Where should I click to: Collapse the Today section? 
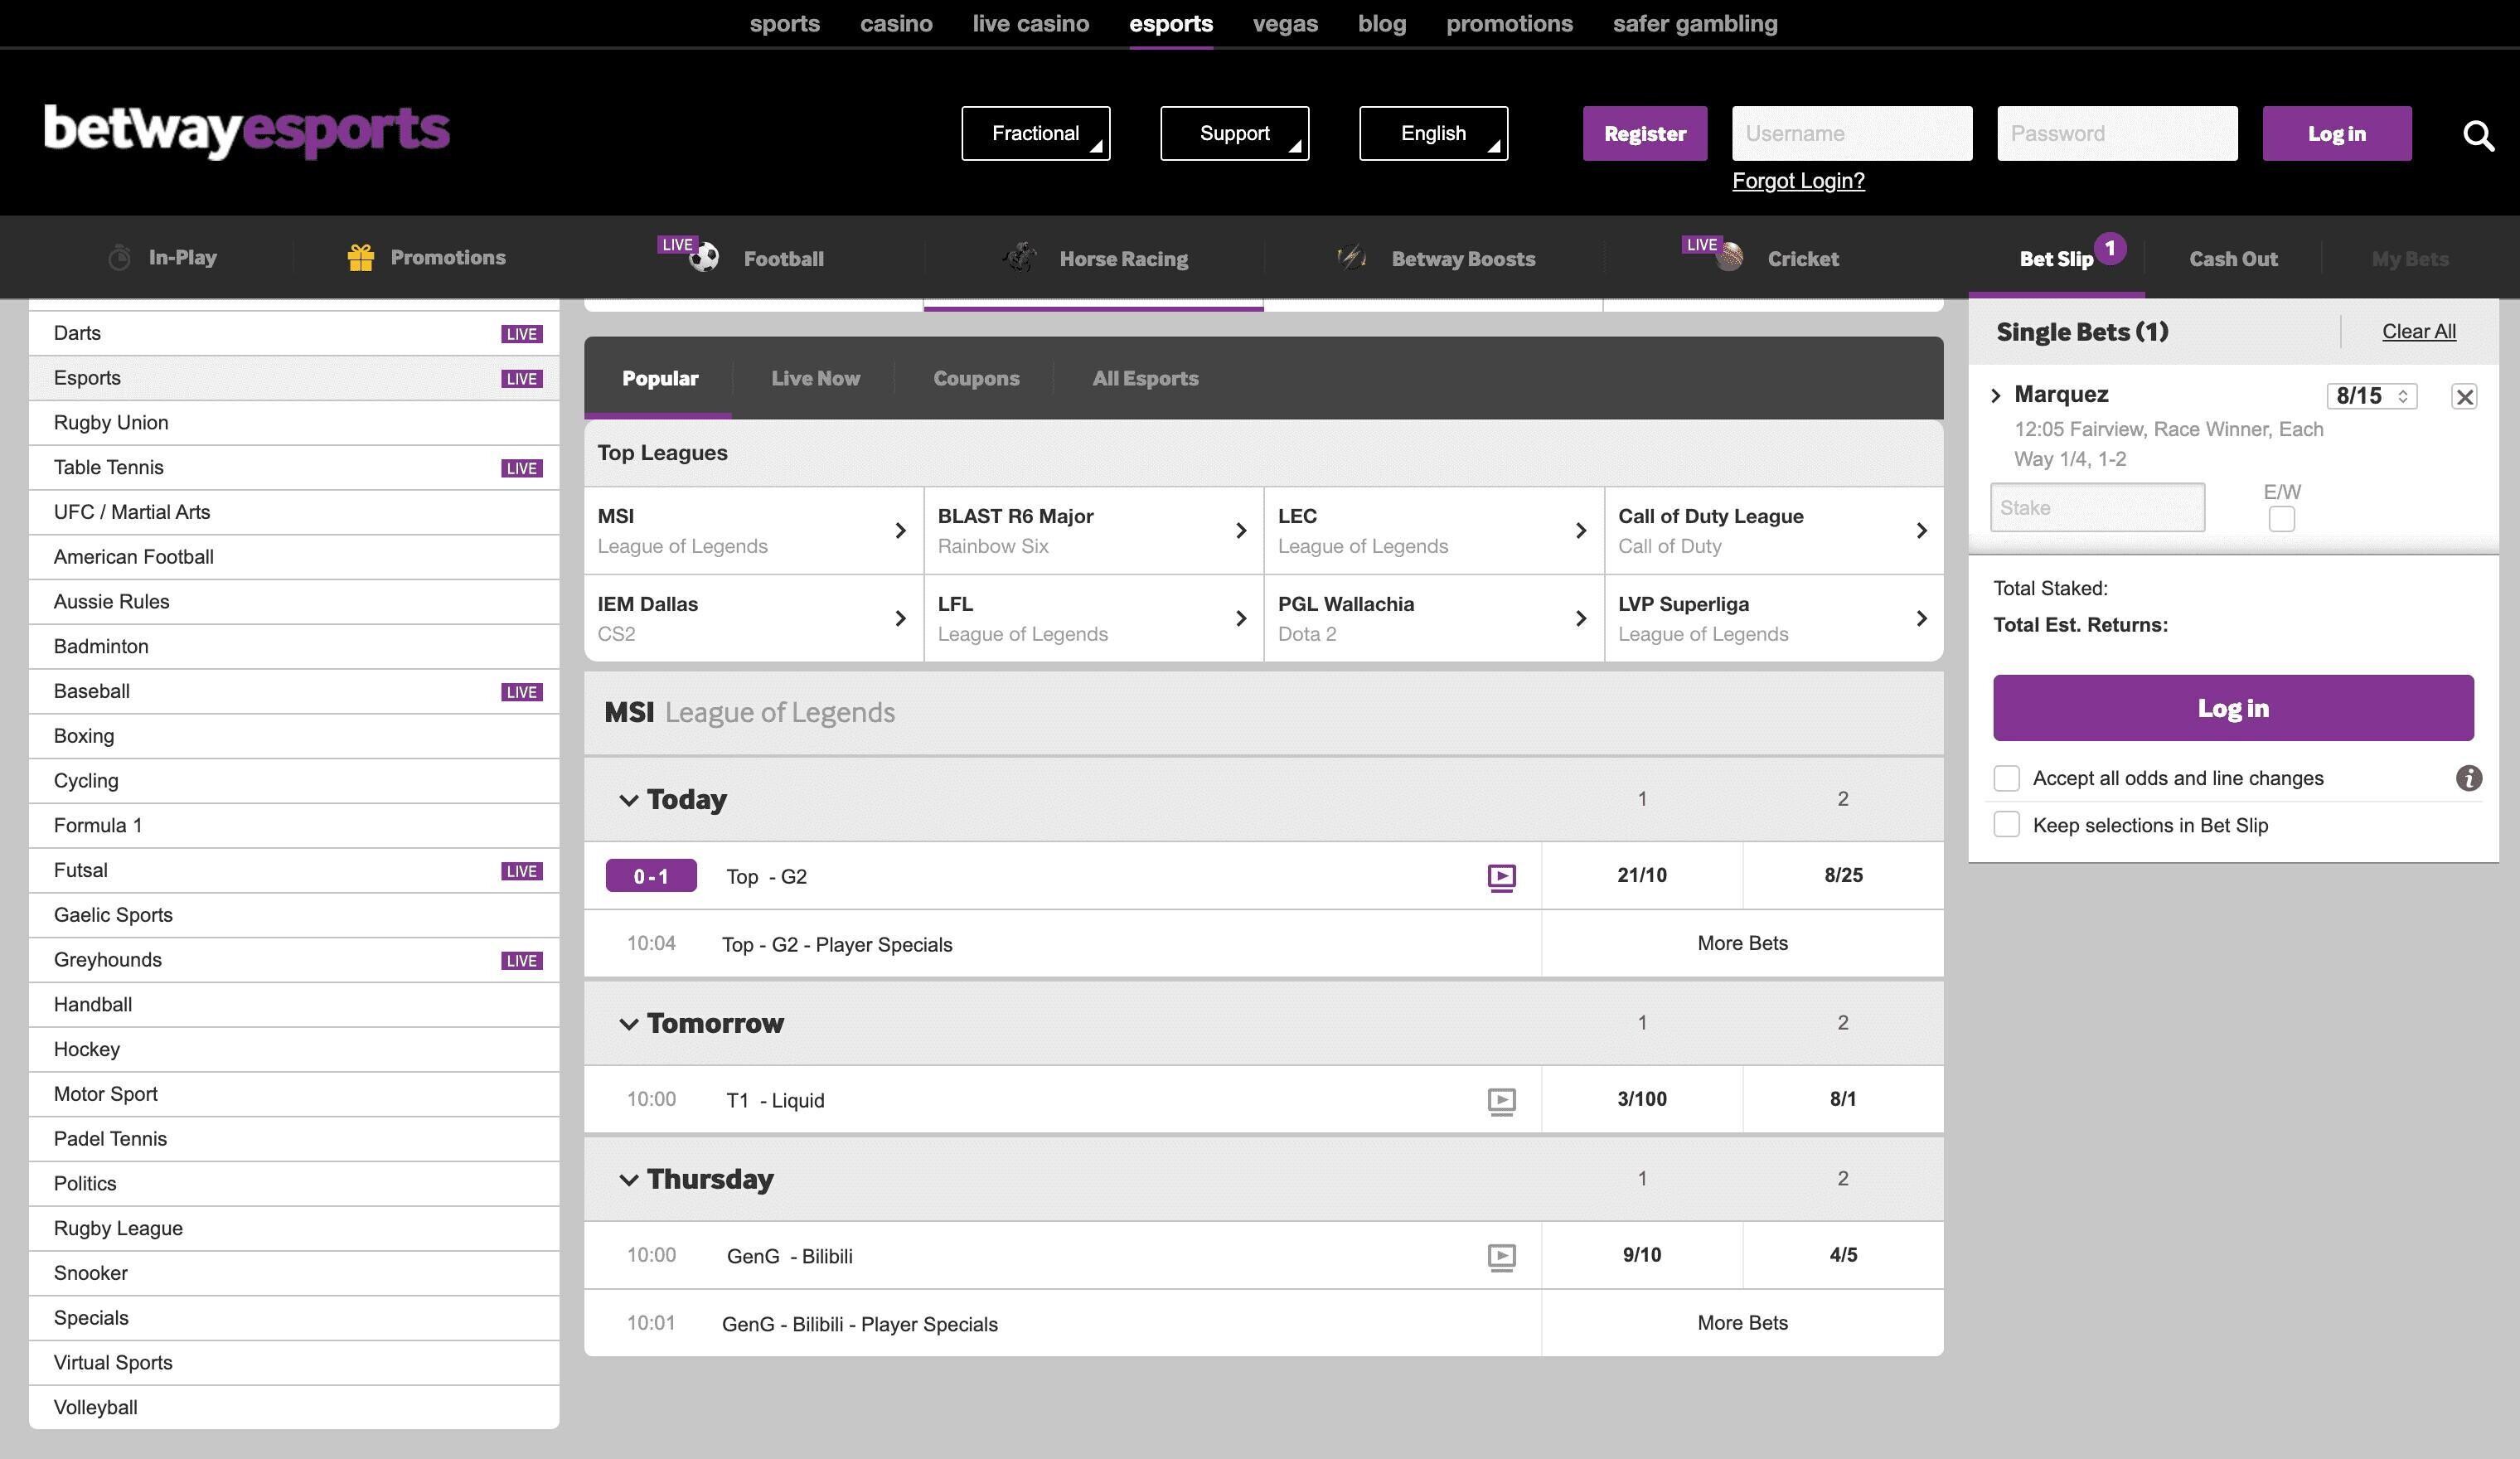pyautogui.click(x=628, y=800)
